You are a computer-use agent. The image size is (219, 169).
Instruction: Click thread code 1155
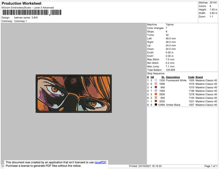pos(192,98)
